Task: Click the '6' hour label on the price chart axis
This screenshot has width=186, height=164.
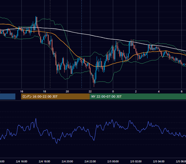Action: coord(182,92)
